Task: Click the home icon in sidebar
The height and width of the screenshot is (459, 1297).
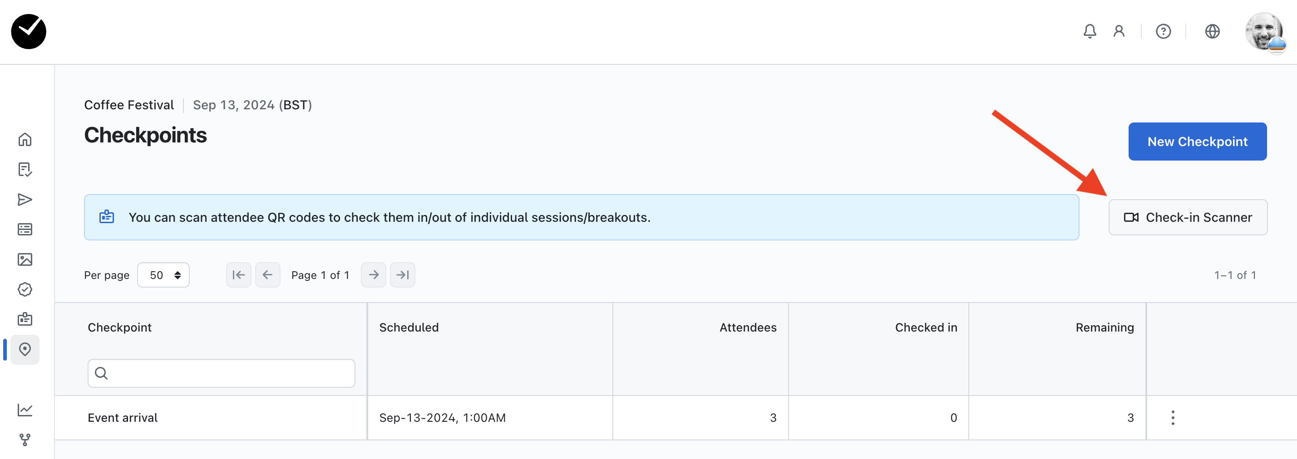Action: [25, 139]
